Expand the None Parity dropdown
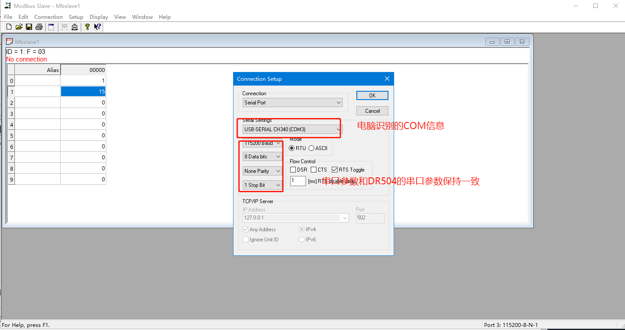The height and width of the screenshot is (330, 625). [262, 171]
